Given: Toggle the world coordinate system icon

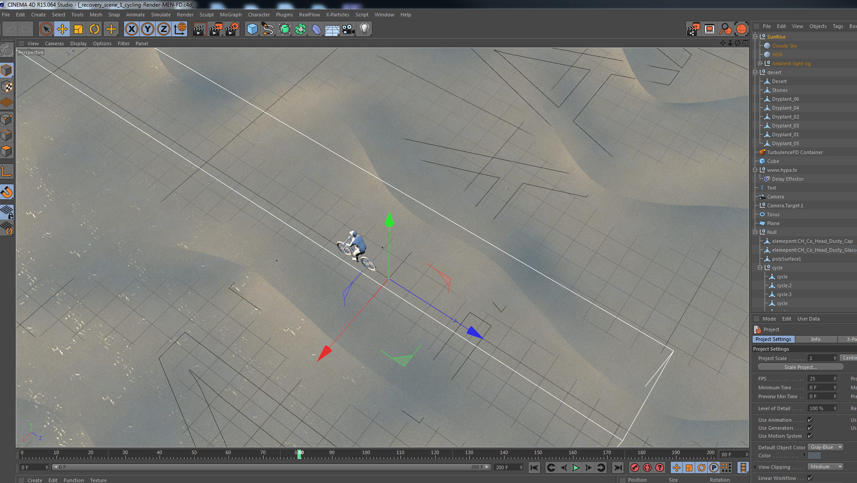Looking at the screenshot, I should 180,29.
